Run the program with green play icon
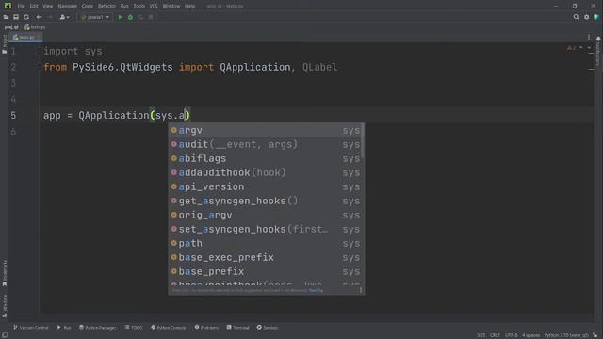 (x=121, y=17)
